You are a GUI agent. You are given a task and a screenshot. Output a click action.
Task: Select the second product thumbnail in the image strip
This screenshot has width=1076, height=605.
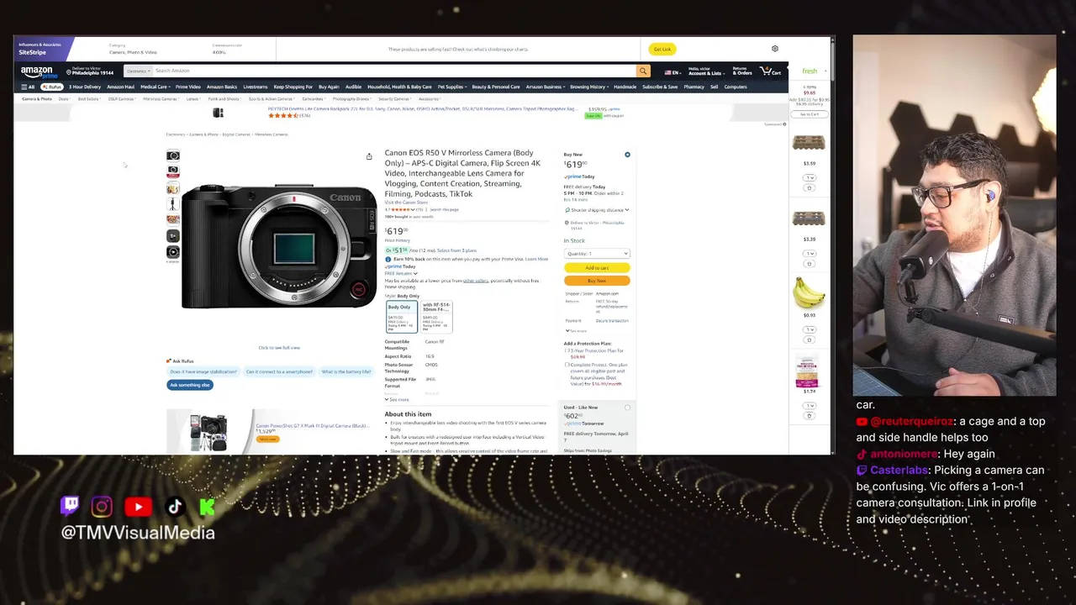click(173, 171)
